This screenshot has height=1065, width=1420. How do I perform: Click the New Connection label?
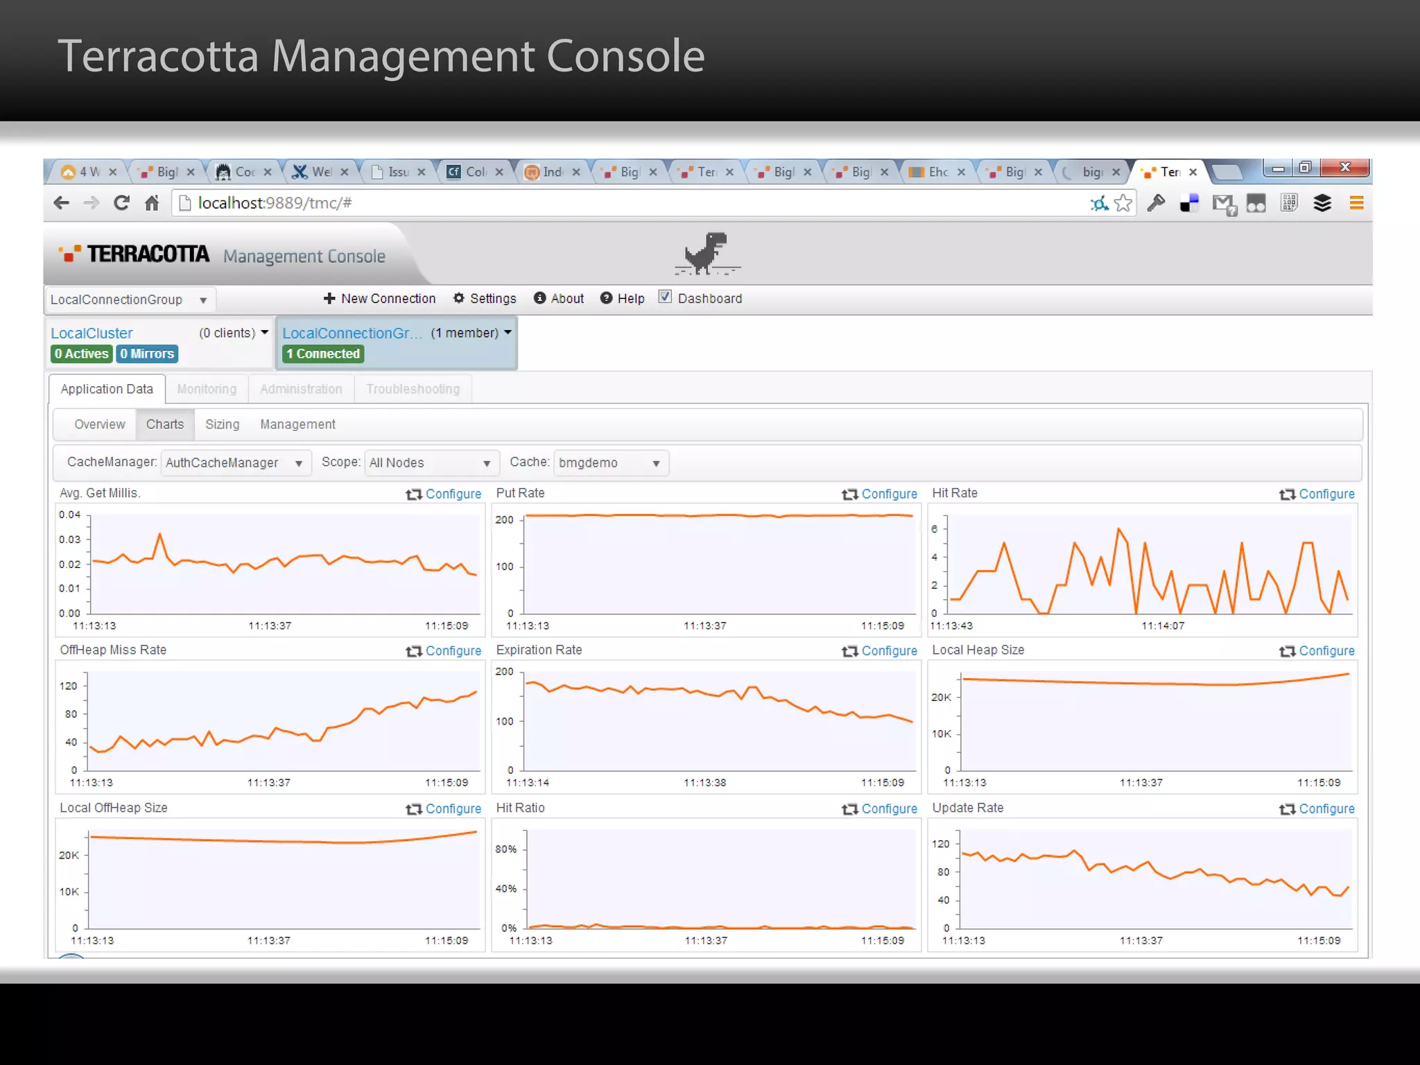(388, 298)
